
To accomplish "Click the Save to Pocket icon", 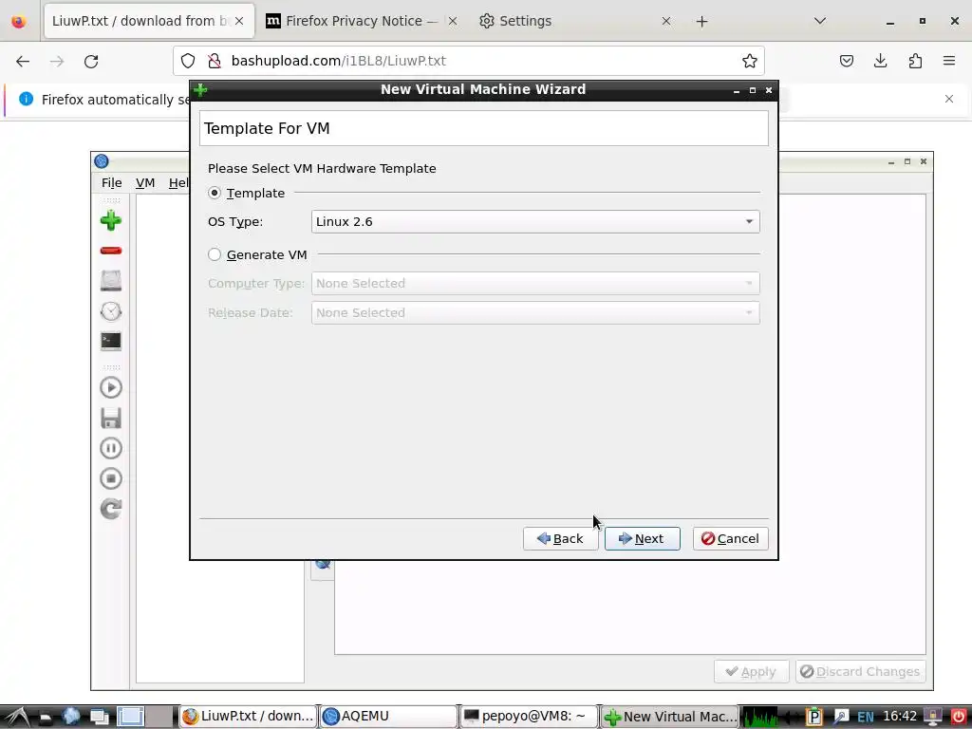I will click(847, 61).
